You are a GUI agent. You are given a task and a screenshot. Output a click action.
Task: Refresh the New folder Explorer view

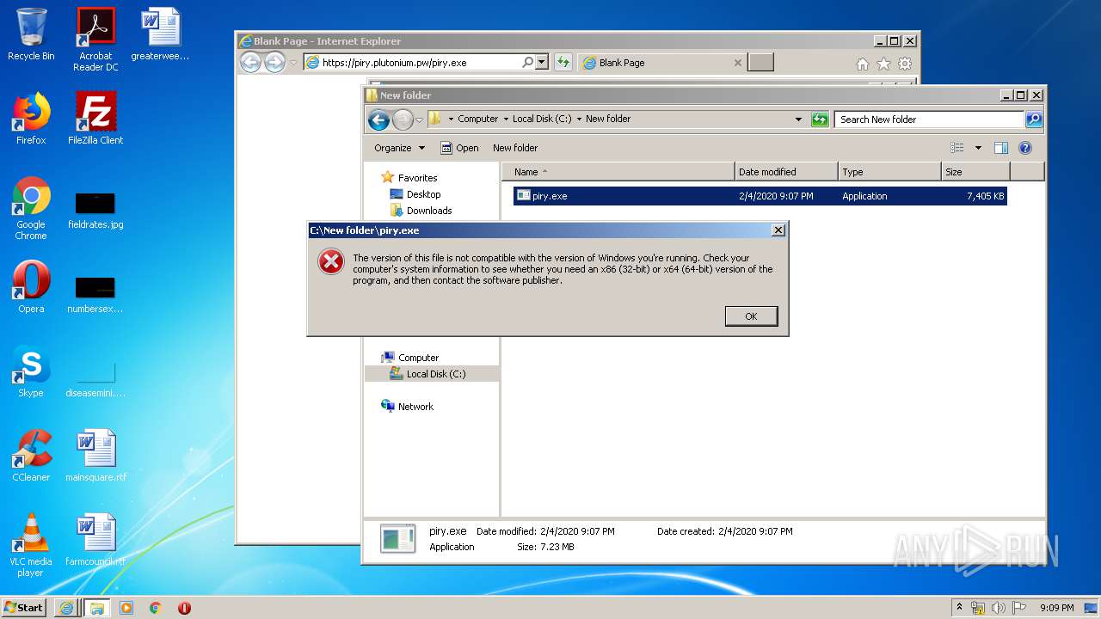click(x=820, y=120)
